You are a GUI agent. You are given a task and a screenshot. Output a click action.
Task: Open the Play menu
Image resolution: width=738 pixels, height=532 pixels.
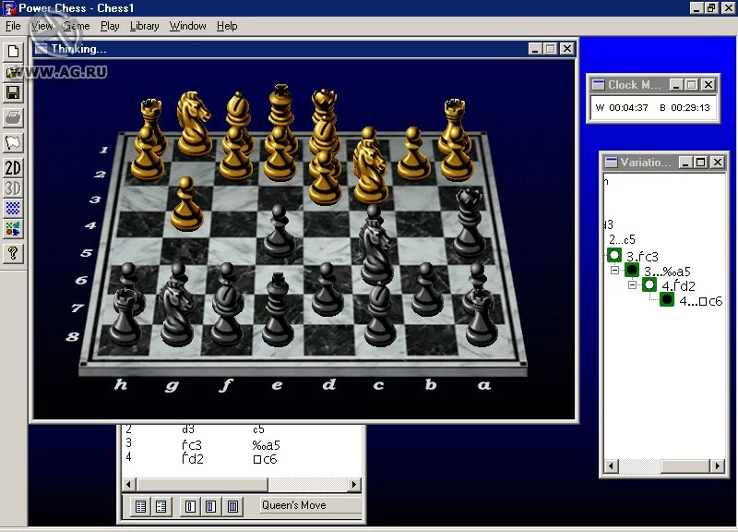pos(110,26)
